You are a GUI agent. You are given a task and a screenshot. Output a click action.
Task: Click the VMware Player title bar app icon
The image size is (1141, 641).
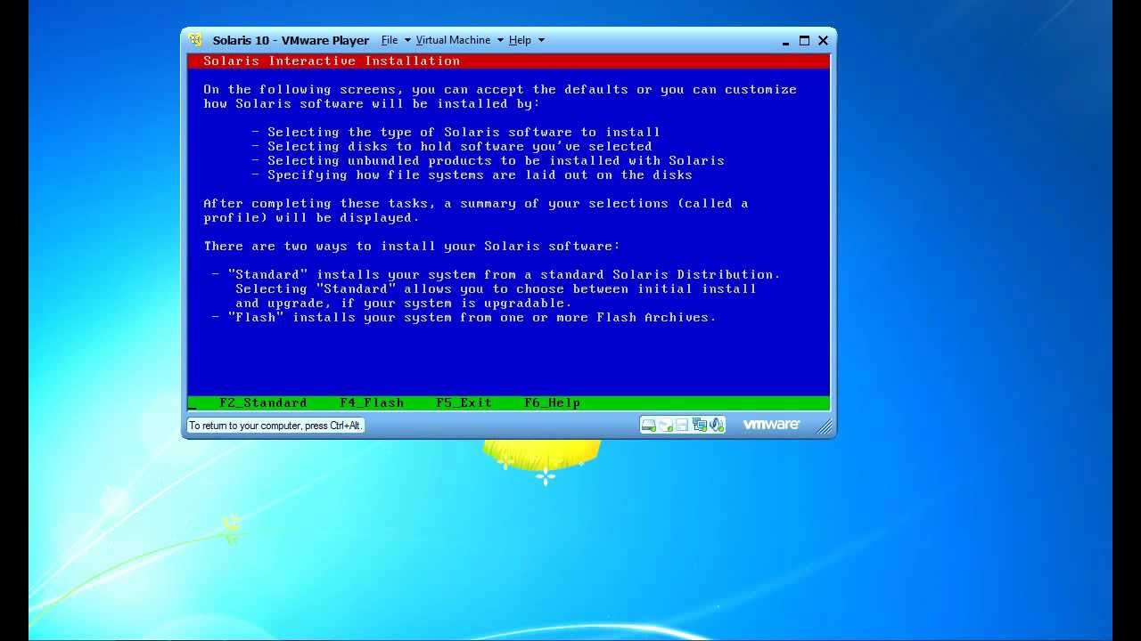pos(195,40)
